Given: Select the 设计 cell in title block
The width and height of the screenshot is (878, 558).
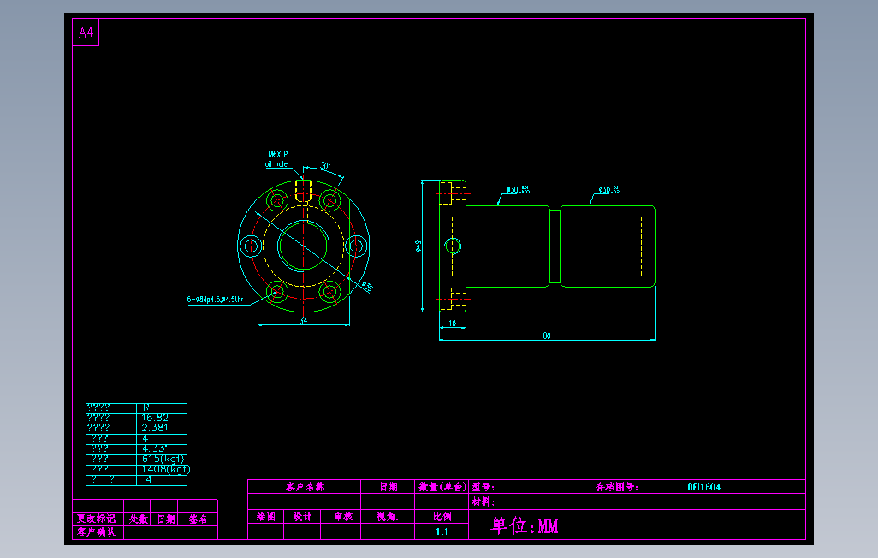Looking at the screenshot, I should coord(302,517).
